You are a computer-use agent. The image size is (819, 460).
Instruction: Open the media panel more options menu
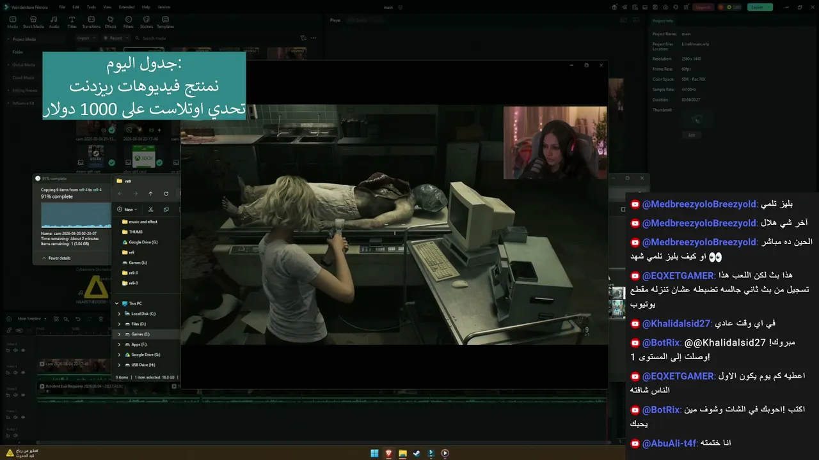tap(315, 38)
